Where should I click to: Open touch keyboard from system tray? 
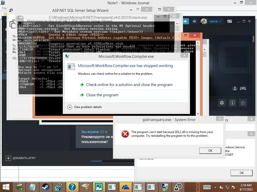coord(207,187)
